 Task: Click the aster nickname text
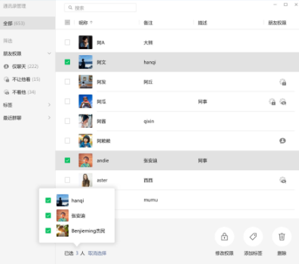102,180
